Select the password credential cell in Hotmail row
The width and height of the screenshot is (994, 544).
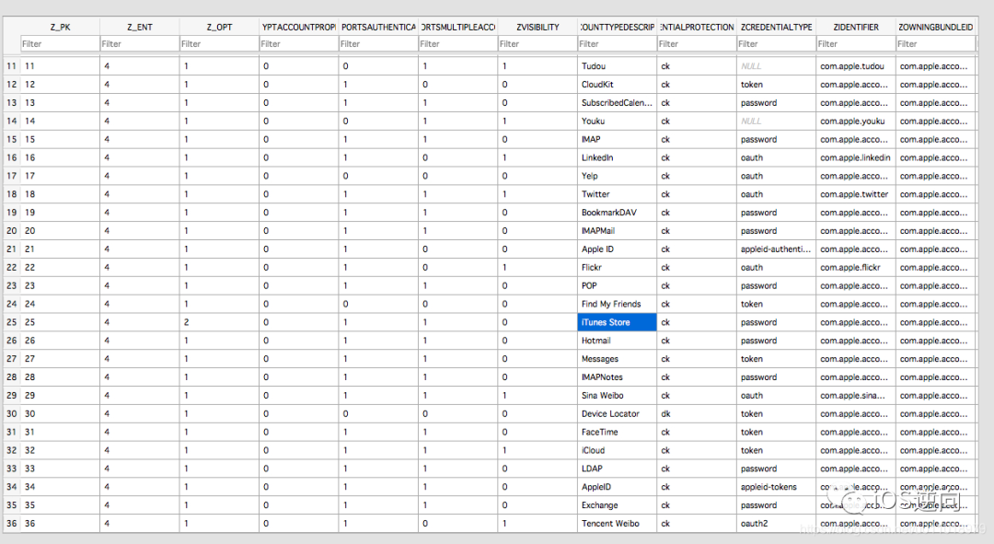(776, 341)
